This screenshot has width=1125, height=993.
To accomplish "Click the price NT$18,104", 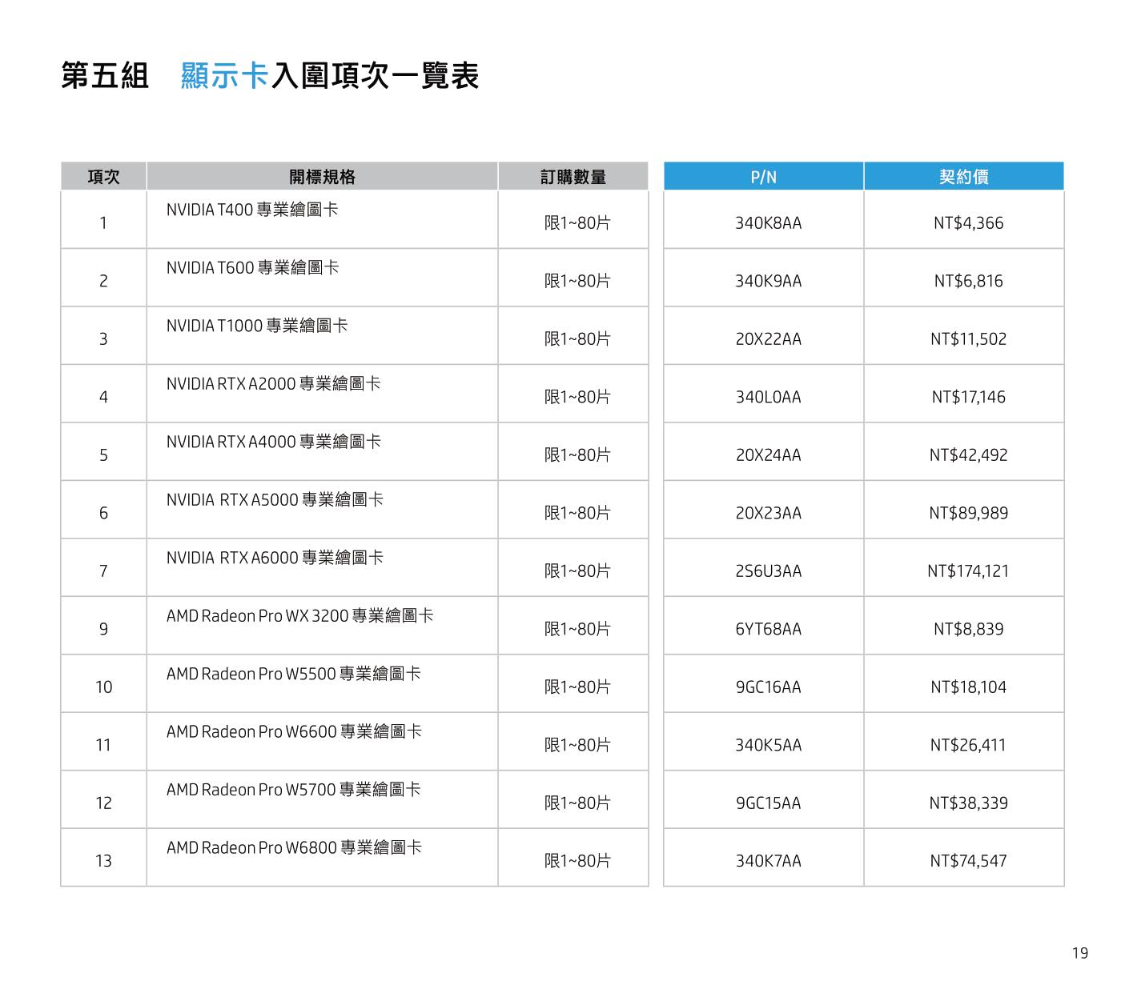I will tap(968, 687).
